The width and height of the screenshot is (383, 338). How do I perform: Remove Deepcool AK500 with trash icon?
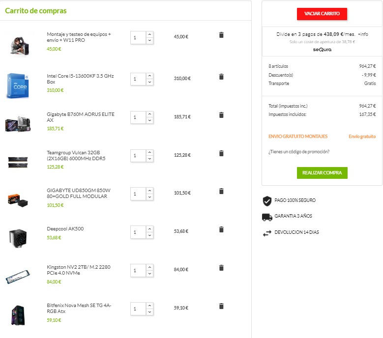(221, 229)
